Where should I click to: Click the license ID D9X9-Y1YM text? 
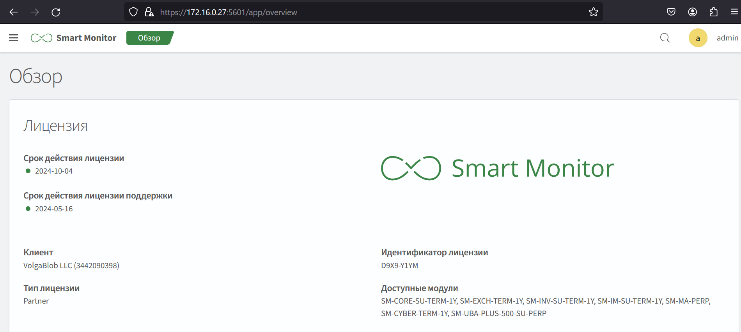399,265
